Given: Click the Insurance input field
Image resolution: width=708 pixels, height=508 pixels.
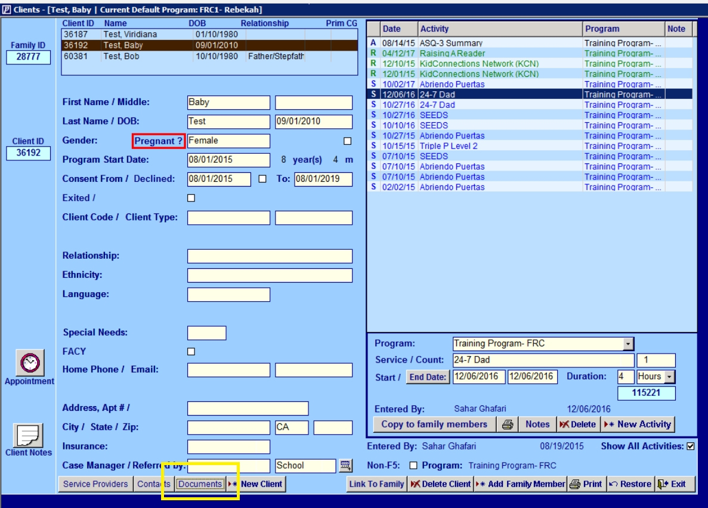Looking at the screenshot, I should (x=228, y=447).
